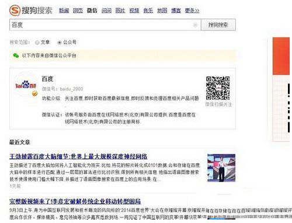
Task: Clear the search box with the X icon
Action: point(195,25)
